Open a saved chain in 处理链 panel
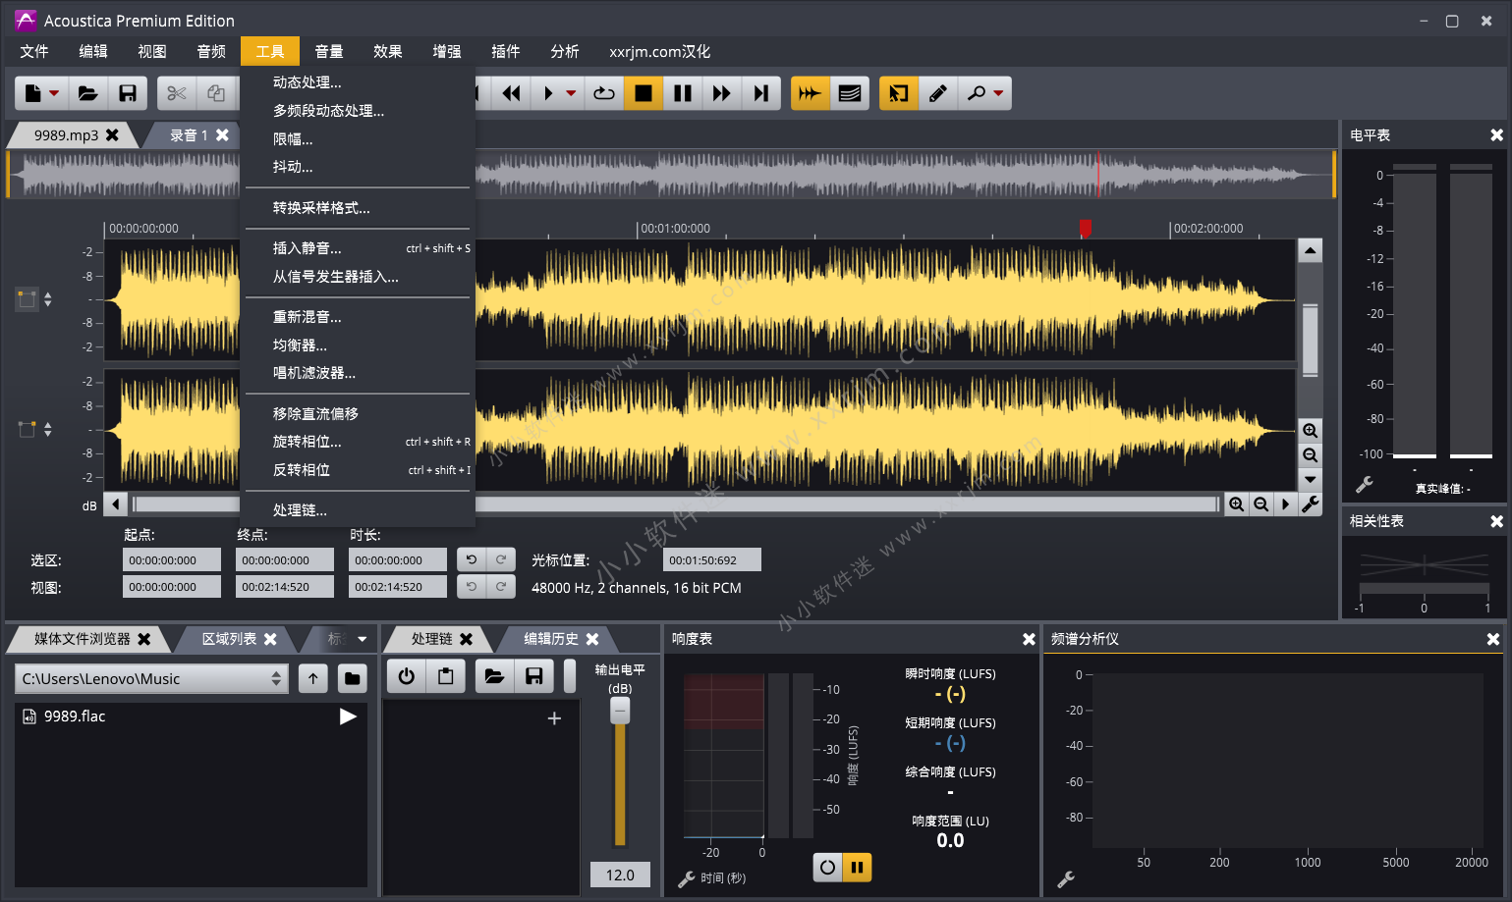The width and height of the screenshot is (1512, 902). tap(494, 676)
